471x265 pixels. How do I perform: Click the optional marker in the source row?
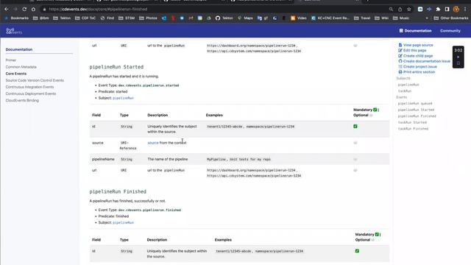(355, 143)
